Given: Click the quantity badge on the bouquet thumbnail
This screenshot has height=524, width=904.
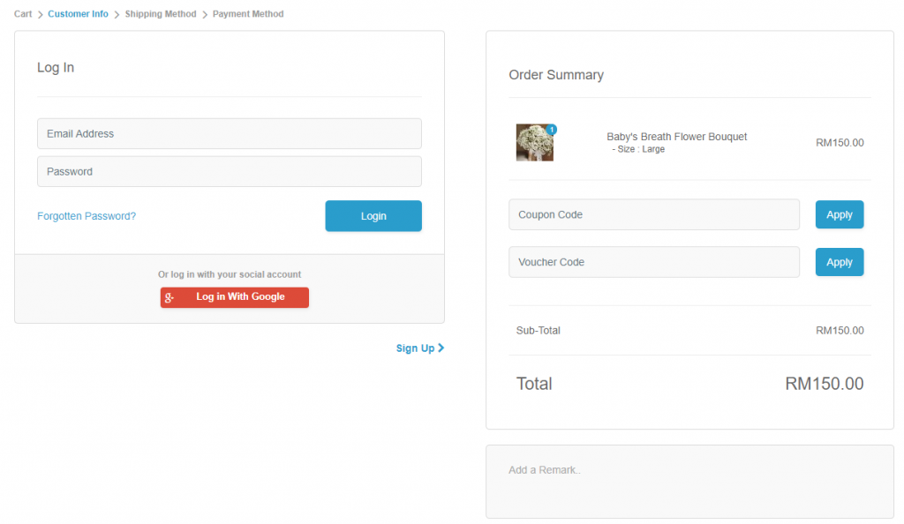Looking at the screenshot, I should 551,130.
